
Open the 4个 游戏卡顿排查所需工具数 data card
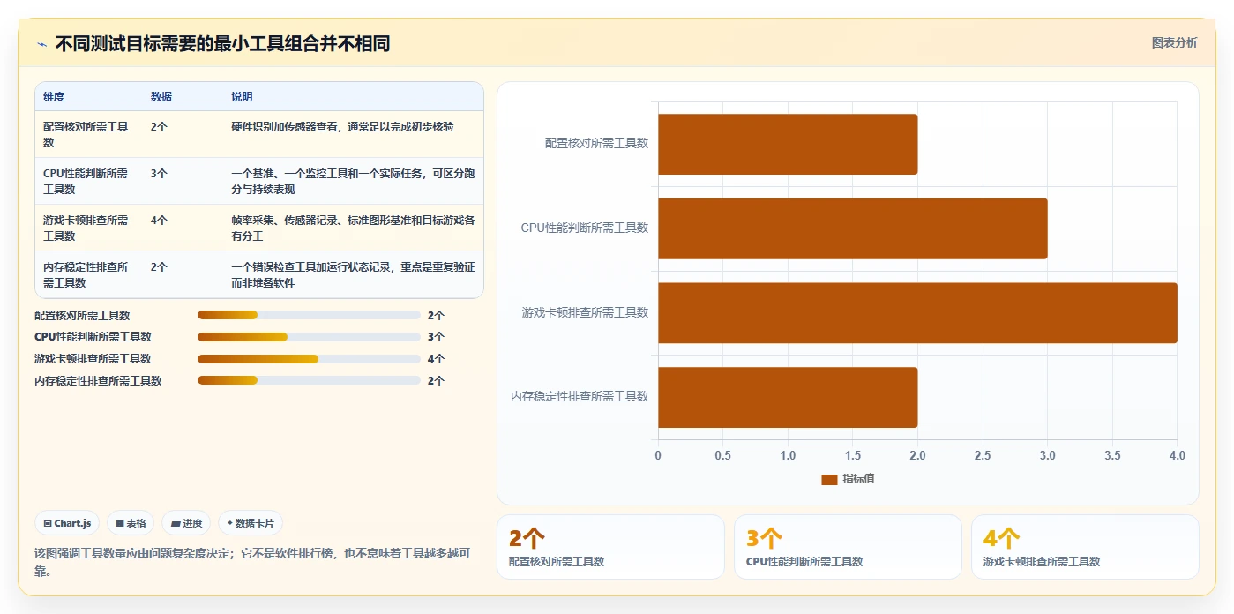1085,547
